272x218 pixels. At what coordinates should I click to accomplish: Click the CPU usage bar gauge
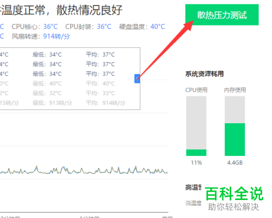(x=196, y=126)
